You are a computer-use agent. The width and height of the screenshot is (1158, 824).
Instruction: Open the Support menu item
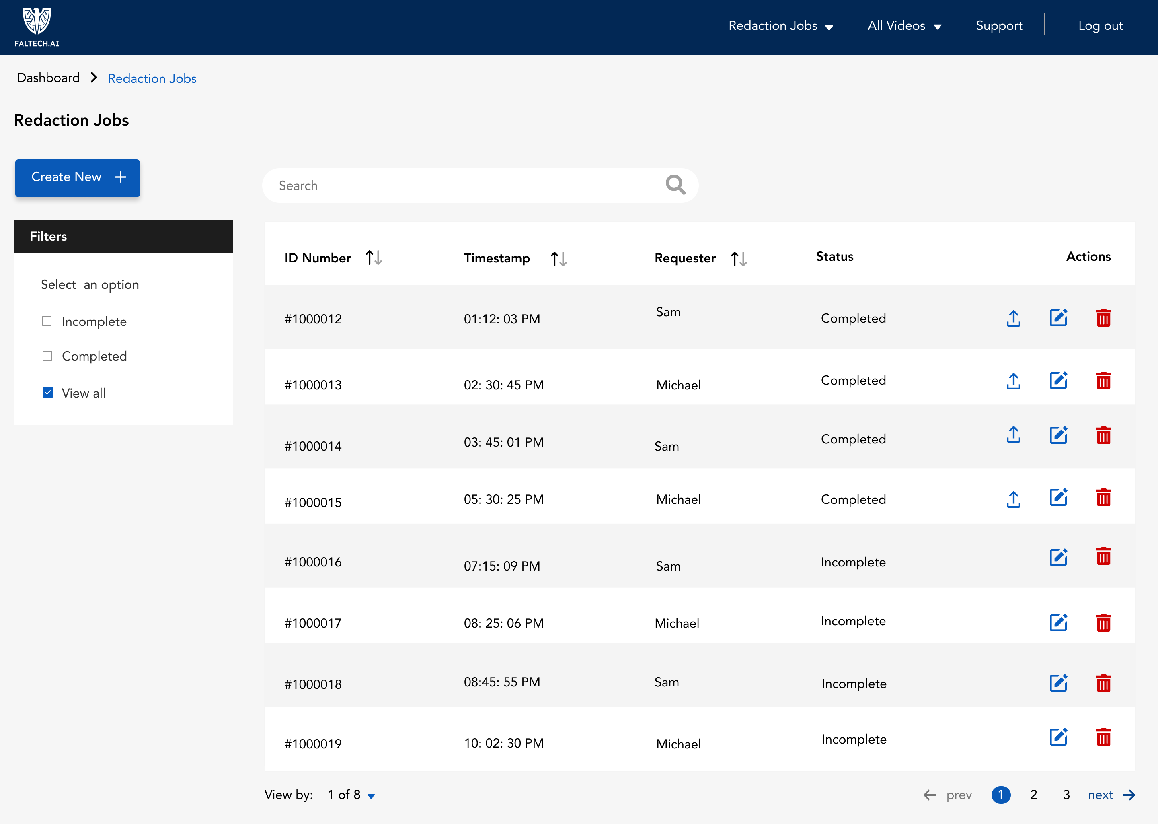click(999, 26)
